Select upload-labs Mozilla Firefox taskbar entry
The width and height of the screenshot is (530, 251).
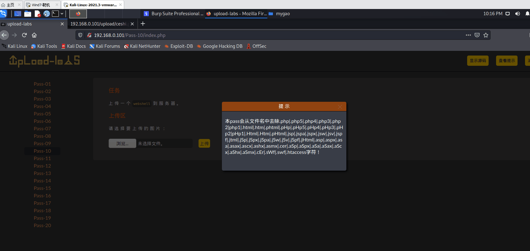(x=236, y=14)
